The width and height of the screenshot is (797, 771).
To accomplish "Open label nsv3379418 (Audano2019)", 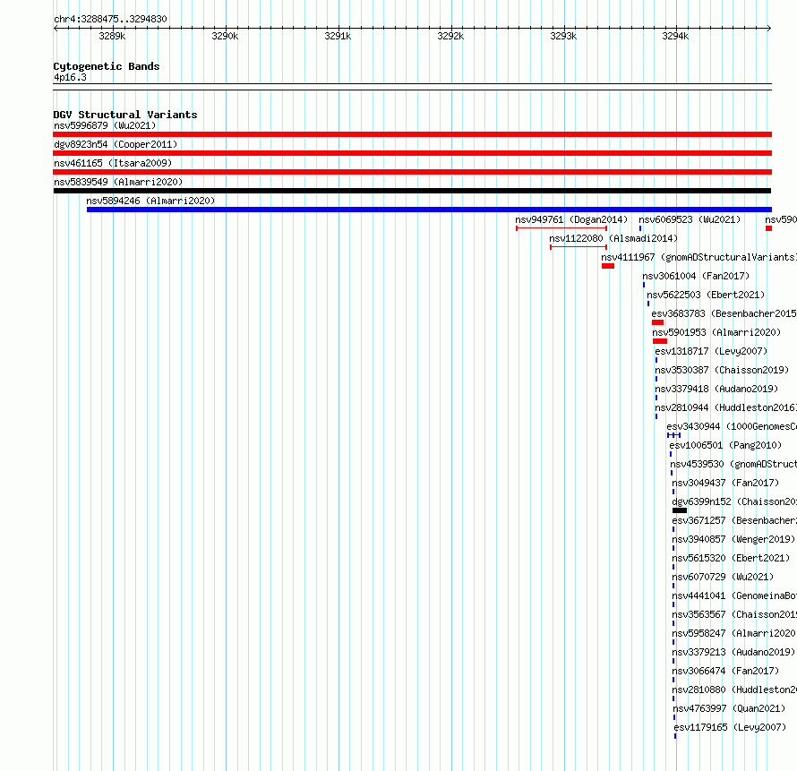I will point(716,389).
